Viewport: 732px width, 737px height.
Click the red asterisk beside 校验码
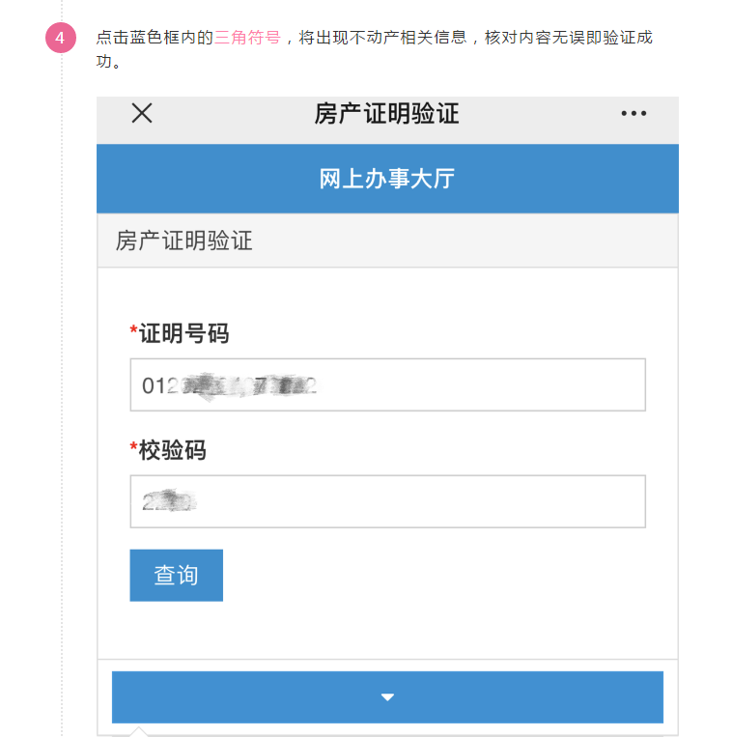[133, 445]
